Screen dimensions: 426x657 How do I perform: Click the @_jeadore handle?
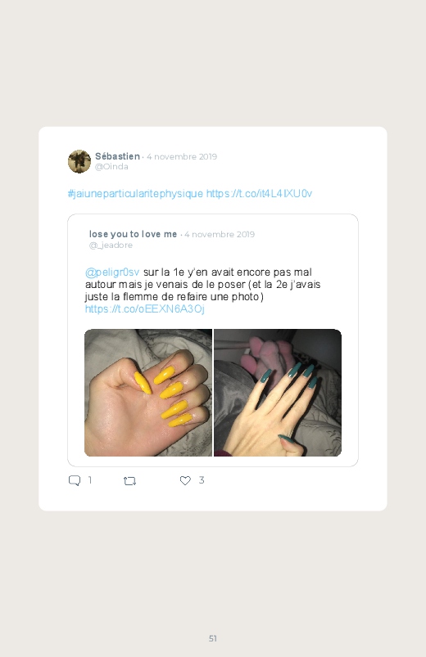click(x=111, y=245)
